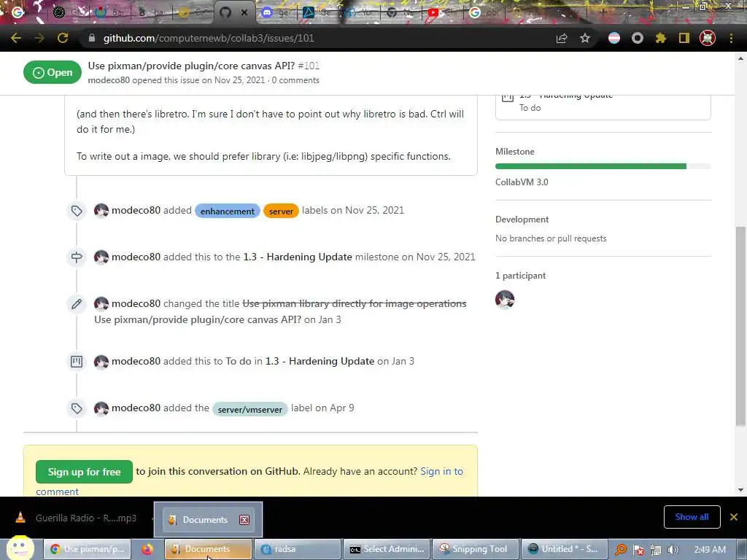This screenshot has height=560, width=747.
Task: Click the server/vmserver label
Action: pyautogui.click(x=249, y=409)
